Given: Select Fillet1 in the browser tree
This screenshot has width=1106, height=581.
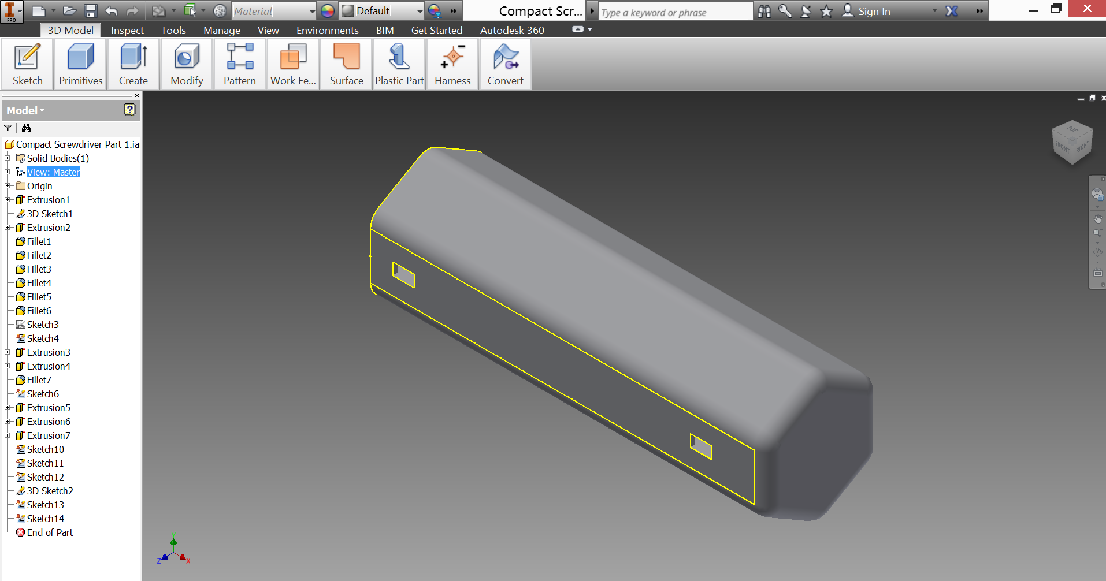Looking at the screenshot, I should pyautogui.click(x=39, y=241).
